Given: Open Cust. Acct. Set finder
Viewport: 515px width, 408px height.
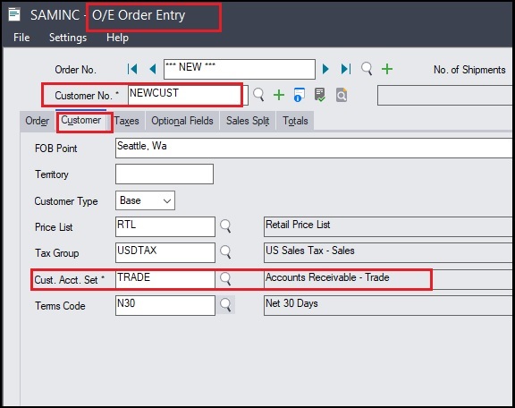Looking at the screenshot, I should tap(225, 279).
